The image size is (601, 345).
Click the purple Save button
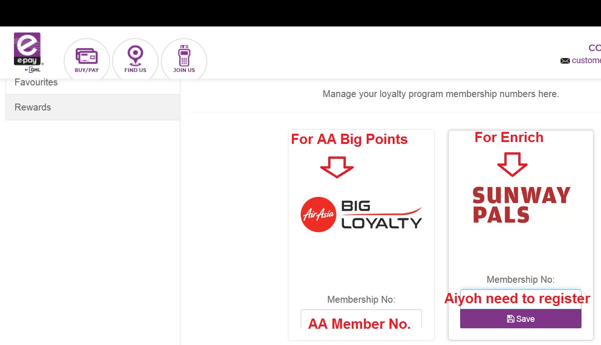pos(521,319)
